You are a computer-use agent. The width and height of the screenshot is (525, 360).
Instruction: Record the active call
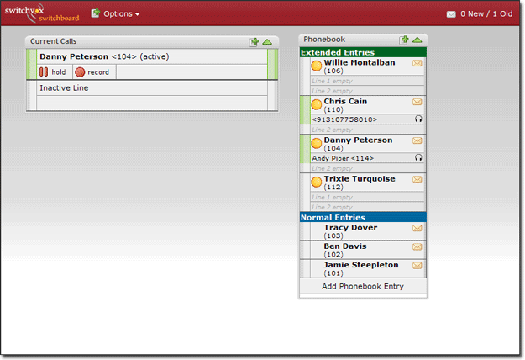[x=92, y=72]
